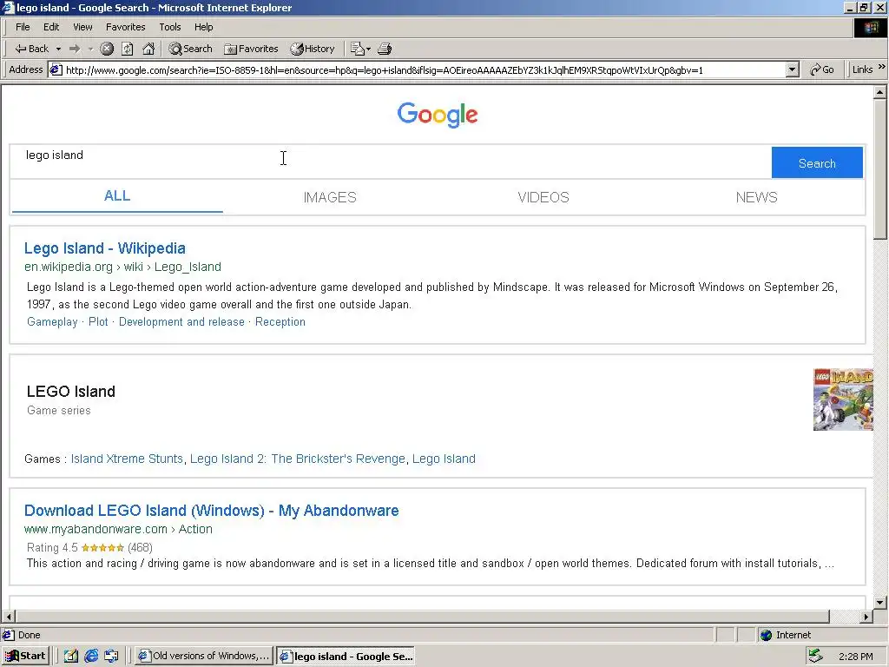Click the Done status bar page icon

tap(8, 635)
